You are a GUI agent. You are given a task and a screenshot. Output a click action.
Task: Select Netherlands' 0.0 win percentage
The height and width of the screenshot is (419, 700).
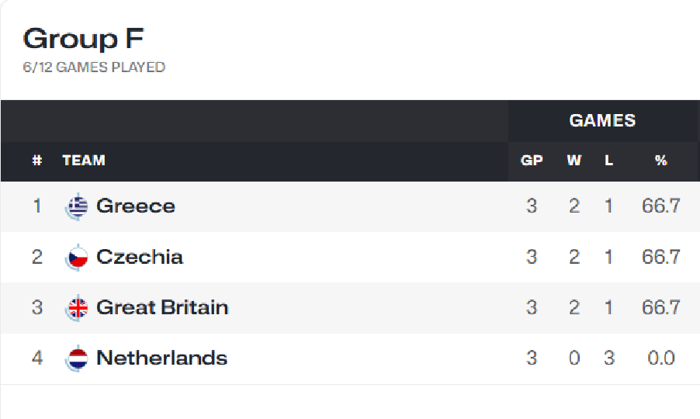tap(661, 358)
